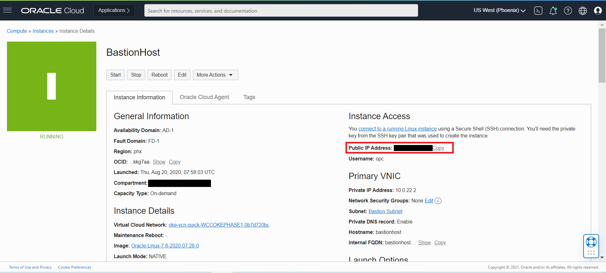Open the Oracle-Linux-7.8 image link
The width and height of the screenshot is (606, 273).
(x=165, y=246)
